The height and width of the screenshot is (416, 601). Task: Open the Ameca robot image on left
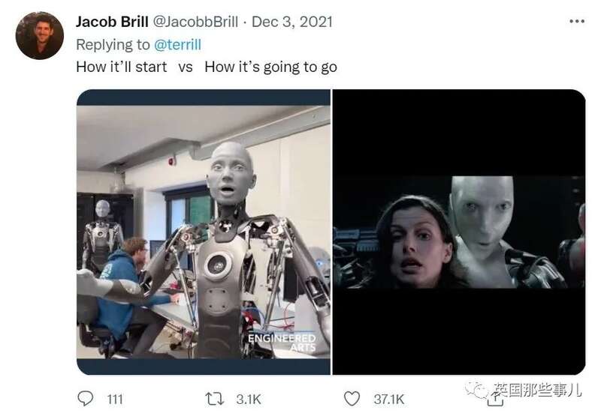pos(204,232)
